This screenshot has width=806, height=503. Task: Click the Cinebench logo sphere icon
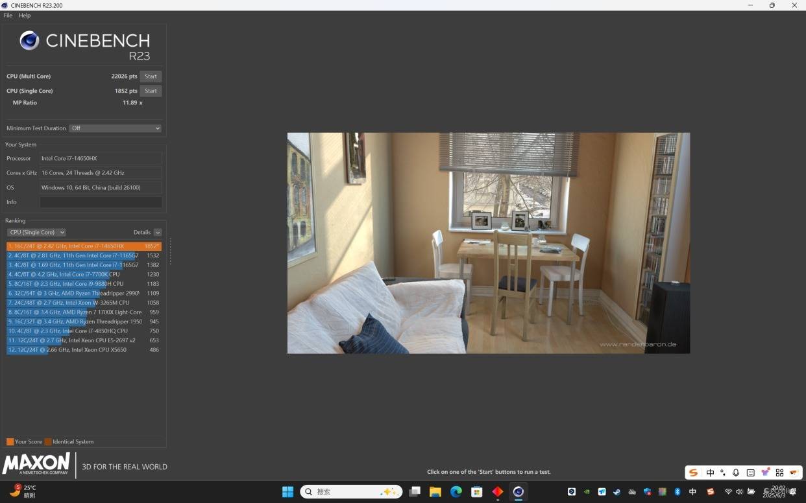(x=29, y=41)
